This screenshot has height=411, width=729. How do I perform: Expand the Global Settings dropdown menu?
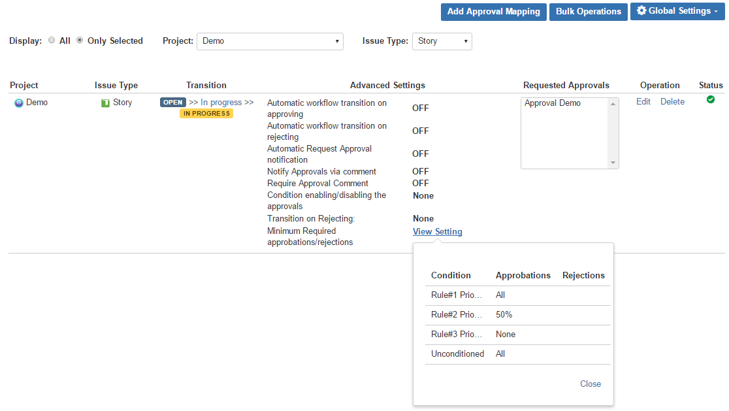pyautogui.click(x=677, y=11)
